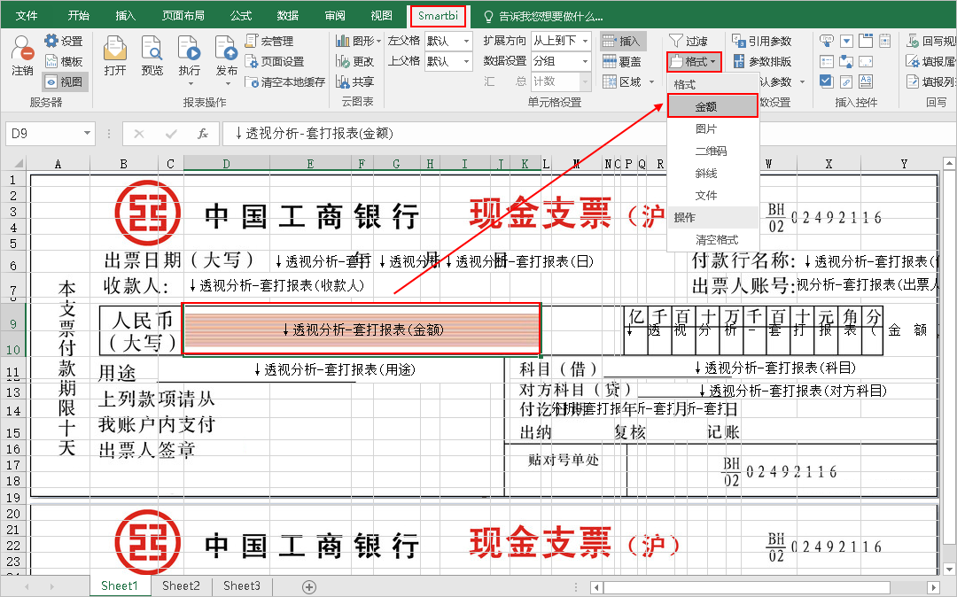This screenshot has width=957, height=597.
Task: Click 清空本地缓存 clear local cache
Action: 284,81
